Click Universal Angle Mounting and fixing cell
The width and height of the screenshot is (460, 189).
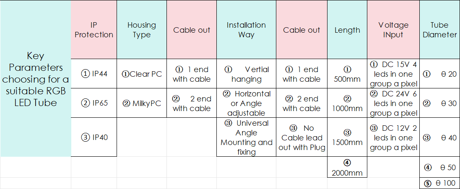(x=246, y=137)
